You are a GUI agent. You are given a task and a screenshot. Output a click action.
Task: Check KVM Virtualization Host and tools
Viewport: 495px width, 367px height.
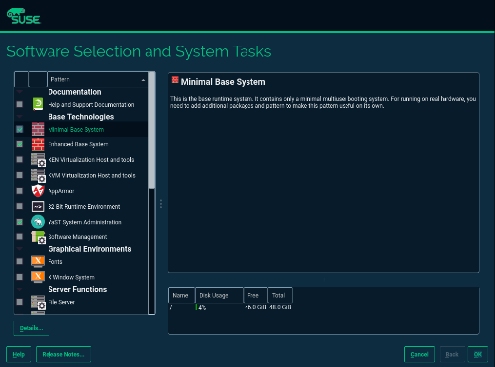20,175
